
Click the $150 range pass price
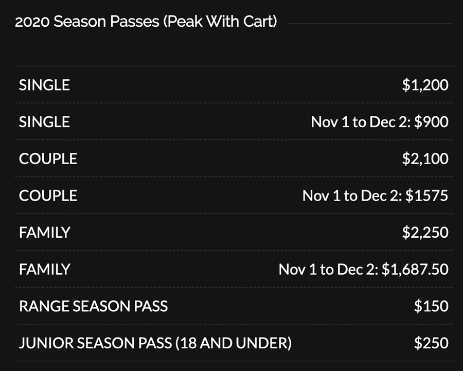431,306
